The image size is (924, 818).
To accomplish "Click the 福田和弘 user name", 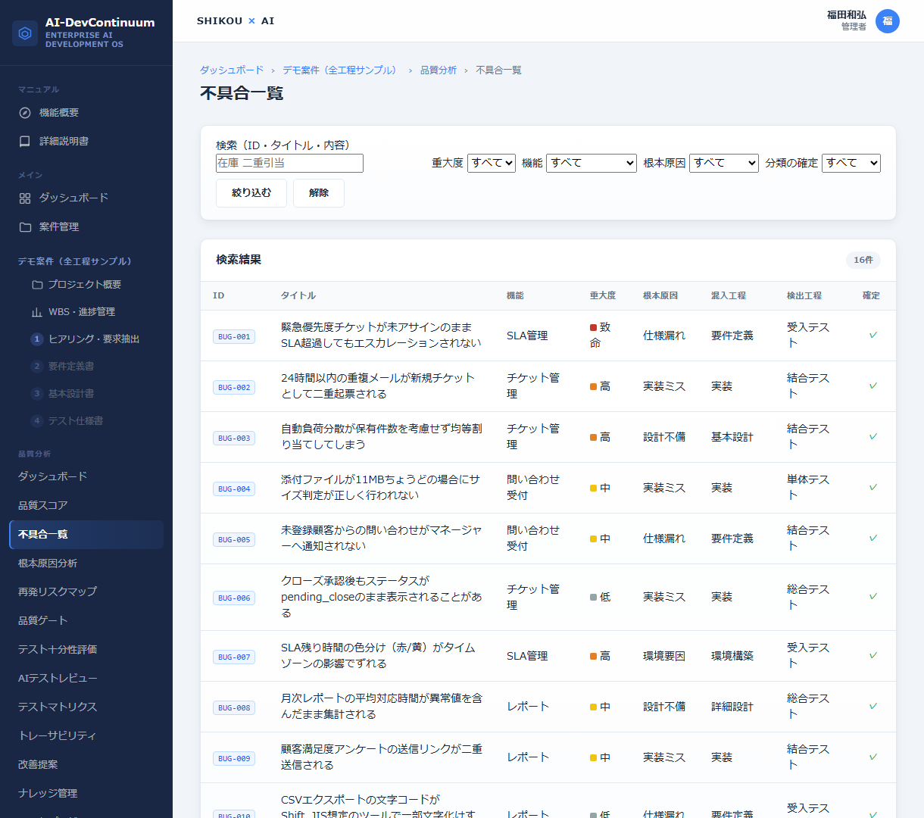I will [847, 15].
